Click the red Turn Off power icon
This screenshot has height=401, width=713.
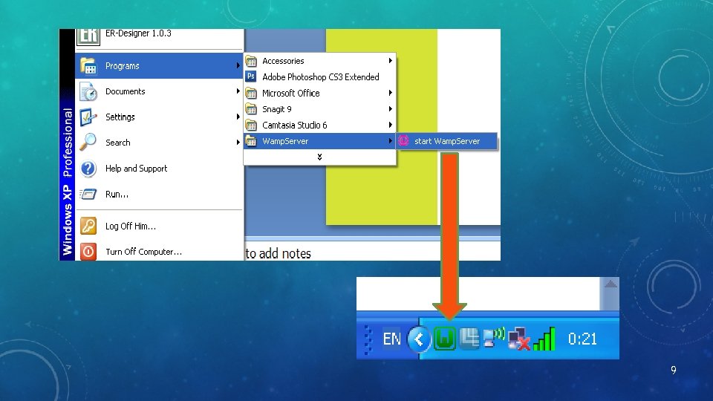click(88, 252)
